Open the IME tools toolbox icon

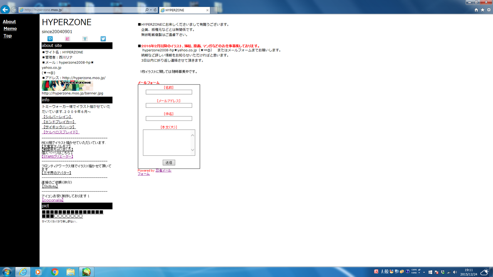(402, 272)
